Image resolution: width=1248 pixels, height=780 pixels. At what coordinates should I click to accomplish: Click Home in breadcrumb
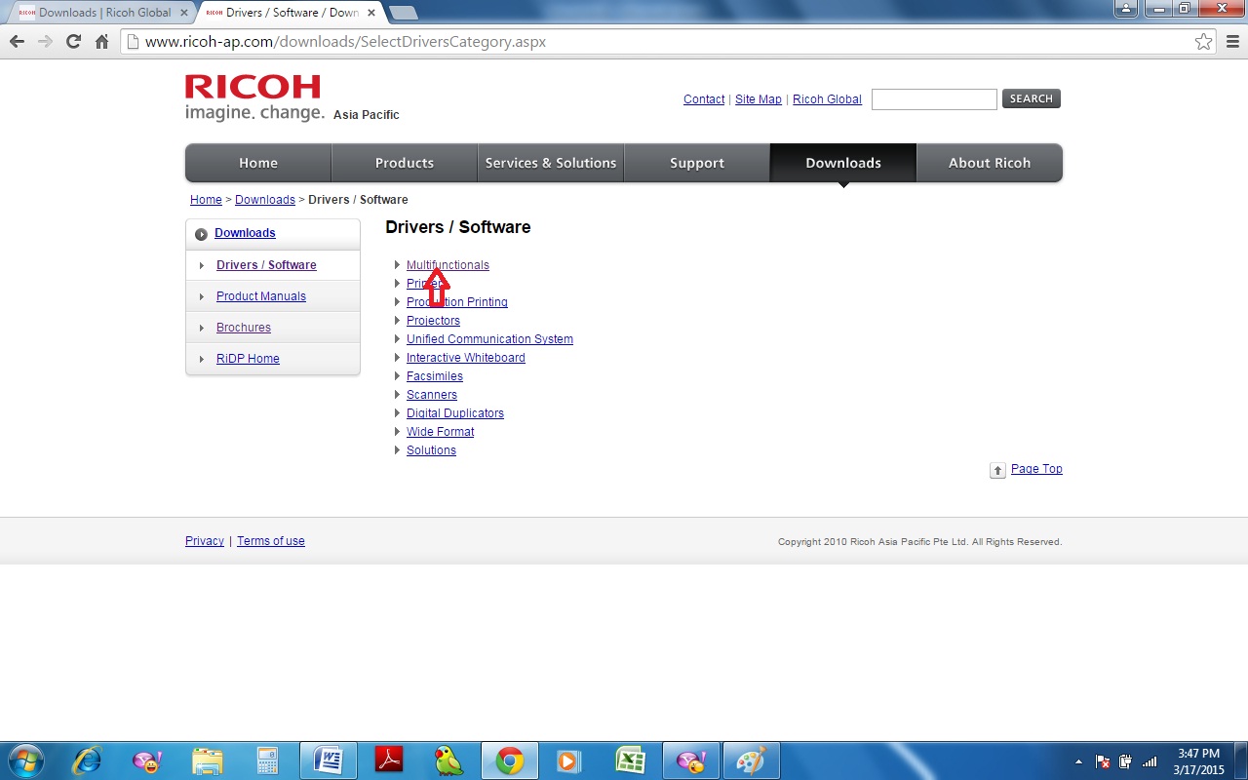(206, 200)
